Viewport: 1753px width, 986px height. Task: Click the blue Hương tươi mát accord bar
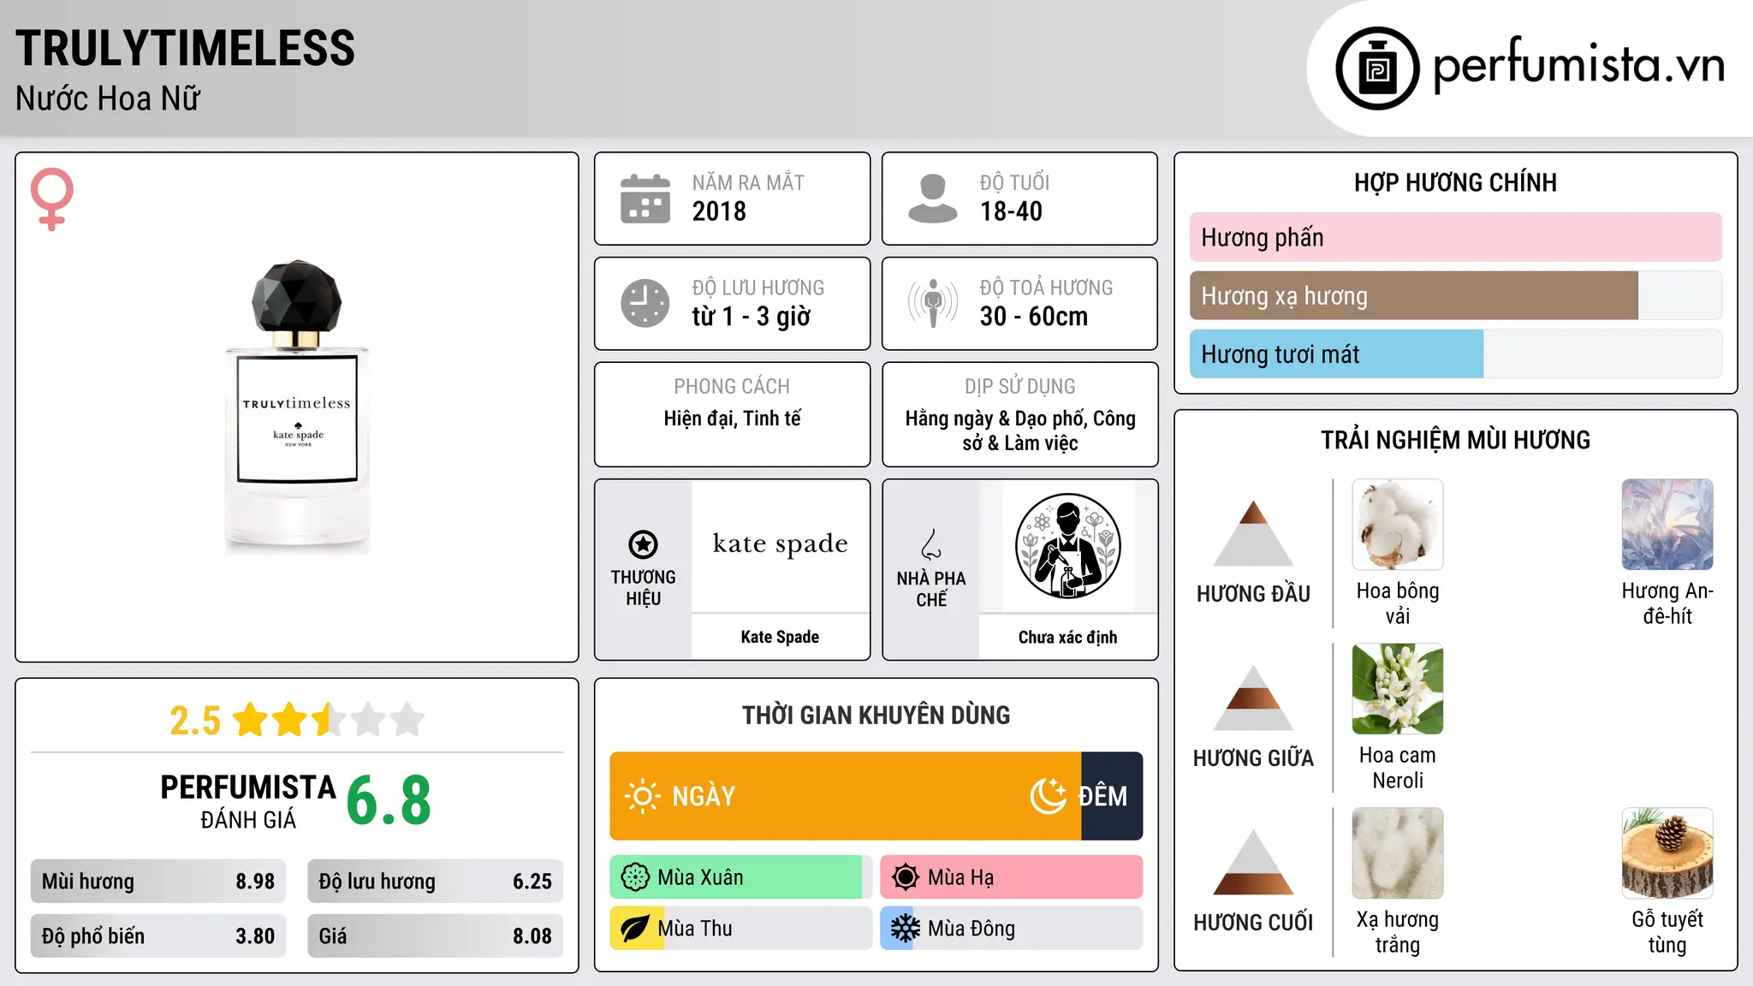[x=1336, y=354]
